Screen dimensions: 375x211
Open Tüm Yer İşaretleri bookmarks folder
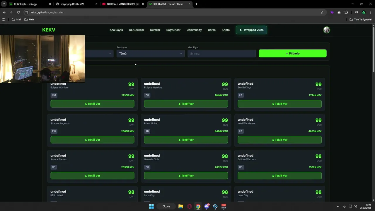click(361, 20)
